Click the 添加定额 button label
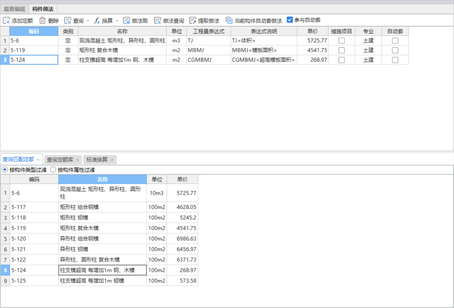454x308 pixels. point(22,21)
